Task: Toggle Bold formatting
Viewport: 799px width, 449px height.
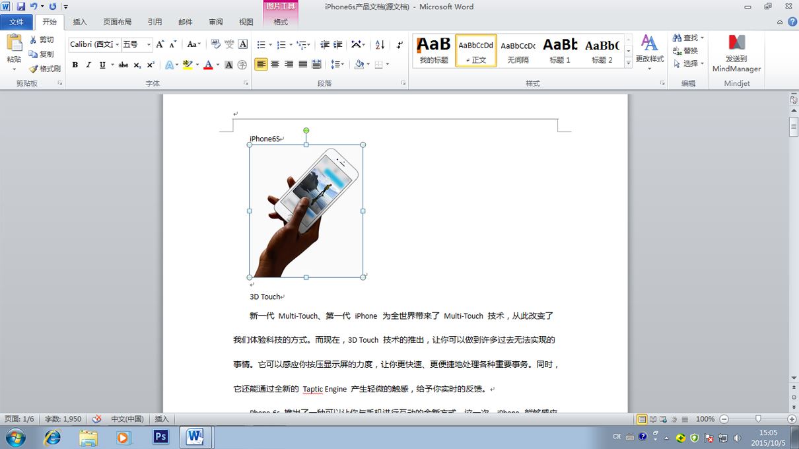Action: click(75, 65)
